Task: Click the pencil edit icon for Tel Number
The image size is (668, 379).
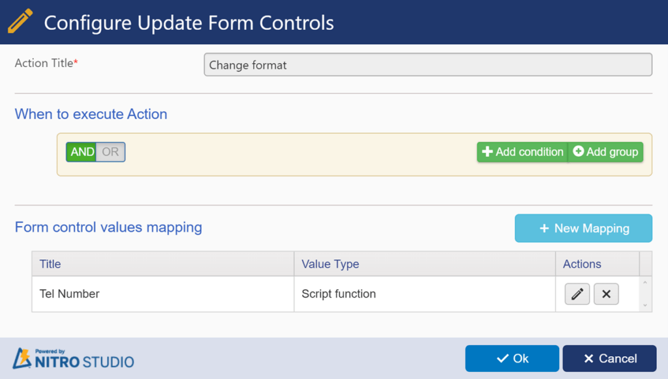Action: pos(577,294)
